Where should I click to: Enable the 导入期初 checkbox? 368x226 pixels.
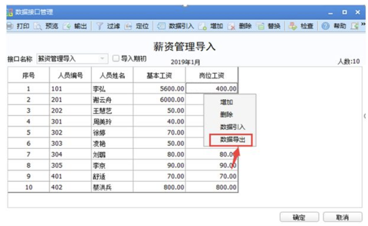pyautogui.click(x=116, y=58)
